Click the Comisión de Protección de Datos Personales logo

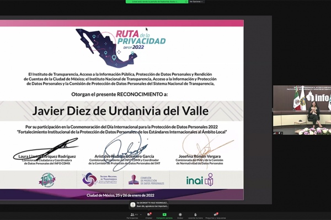tap(146, 180)
